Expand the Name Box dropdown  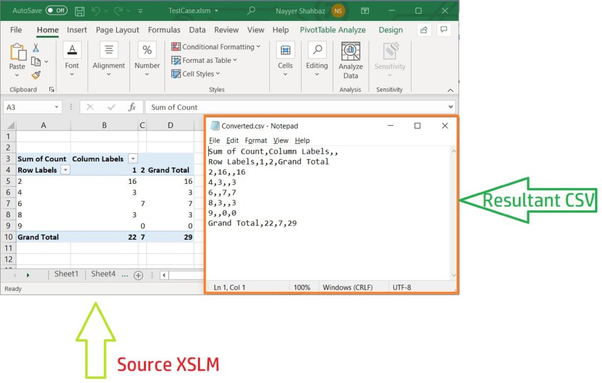point(56,107)
